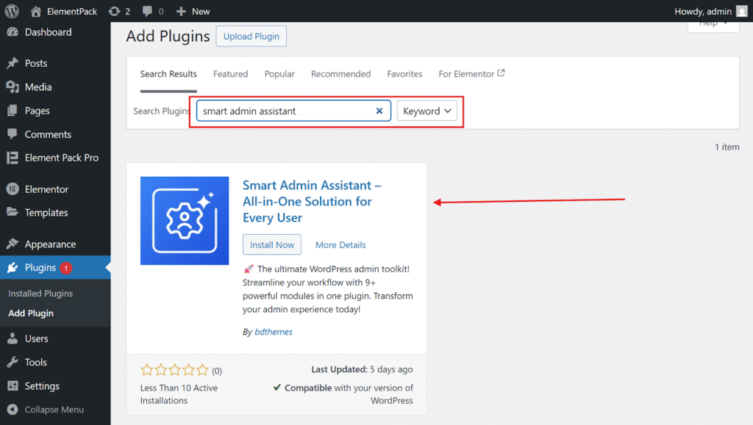This screenshot has height=425, width=753.
Task: Click Install Now for Smart Admin Assistant
Action: [272, 244]
